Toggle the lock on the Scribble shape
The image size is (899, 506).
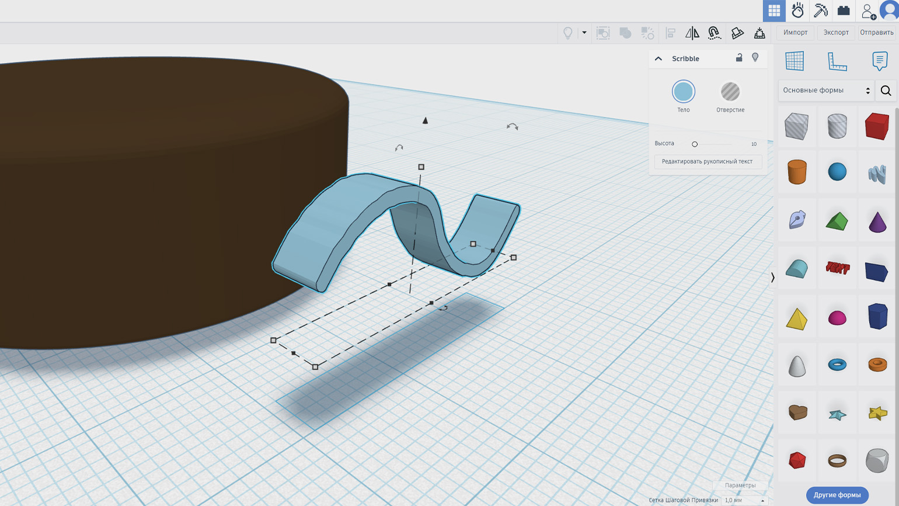(739, 58)
